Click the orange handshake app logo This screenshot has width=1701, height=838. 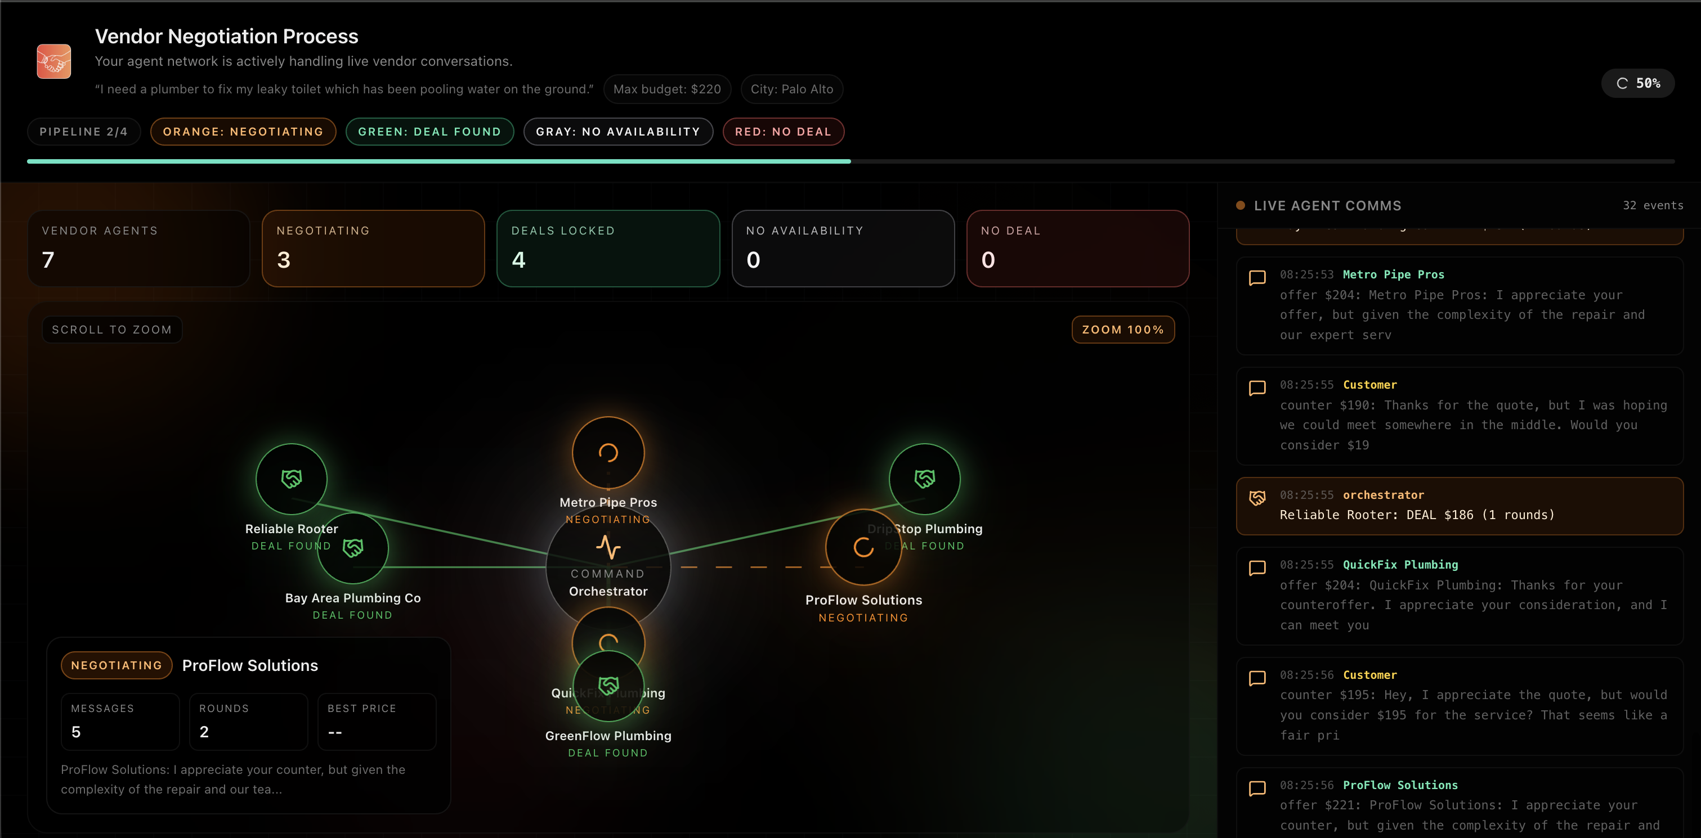pos(53,61)
